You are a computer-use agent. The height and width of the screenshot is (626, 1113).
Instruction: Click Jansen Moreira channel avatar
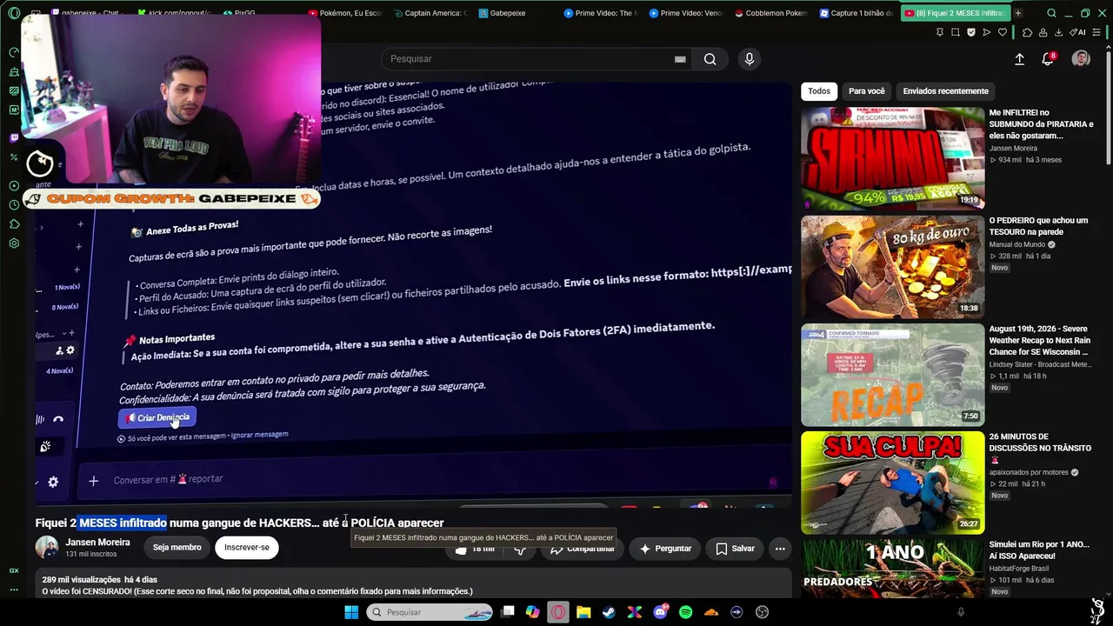pyautogui.click(x=47, y=548)
